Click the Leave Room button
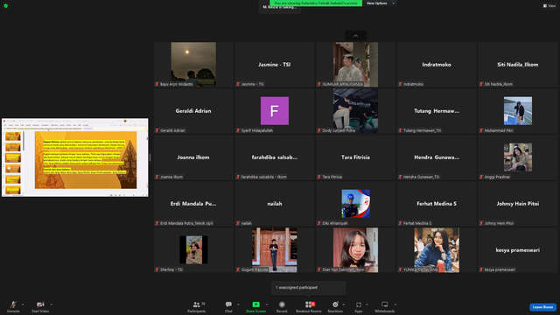This screenshot has height=315, width=560. pos(542,307)
